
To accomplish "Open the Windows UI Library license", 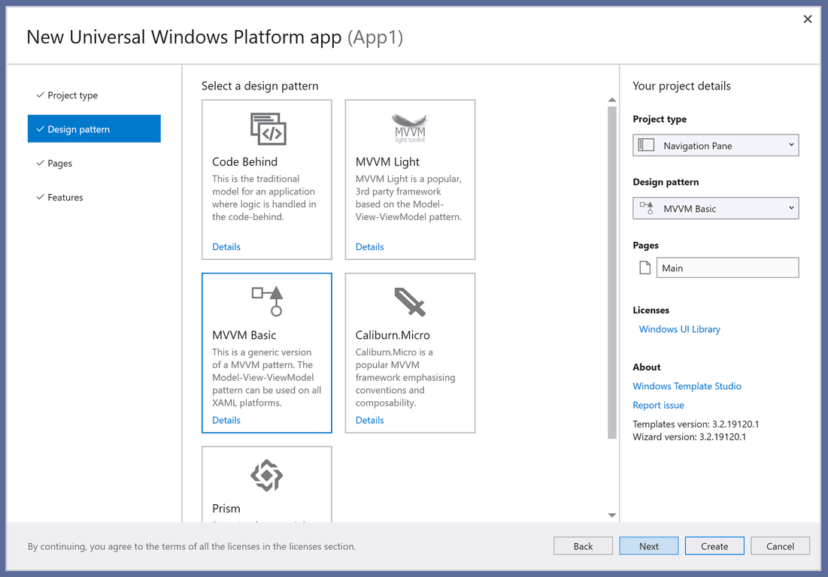I will coord(680,329).
